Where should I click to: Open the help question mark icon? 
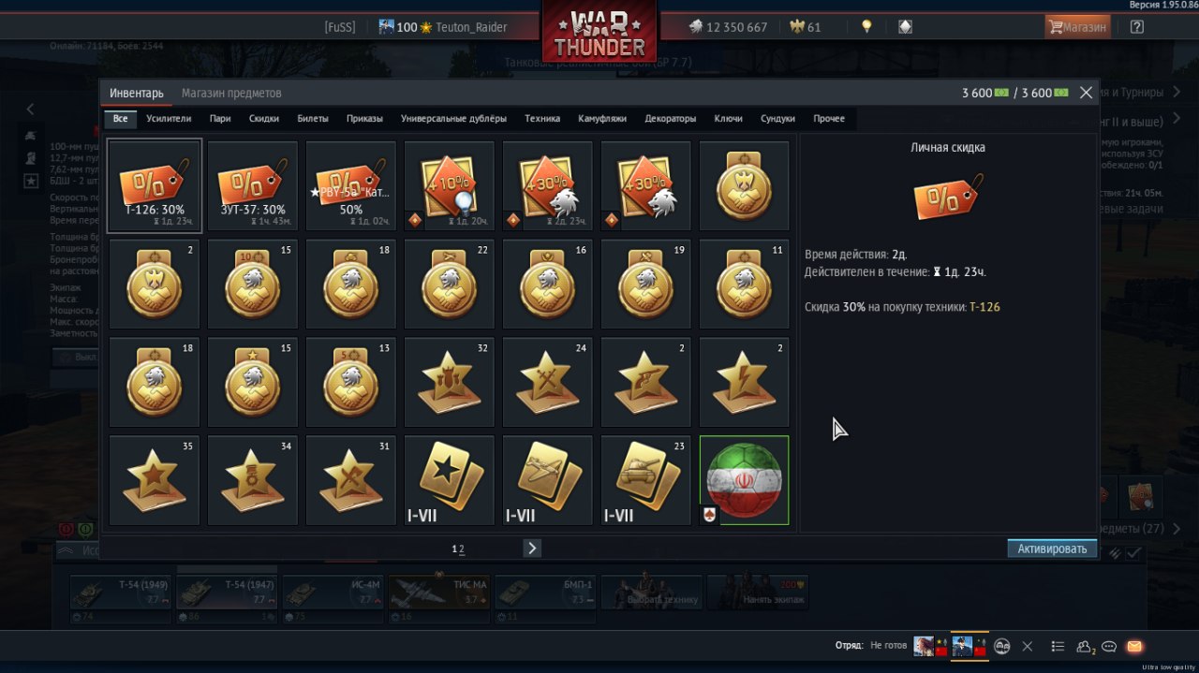click(x=1136, y=27)
